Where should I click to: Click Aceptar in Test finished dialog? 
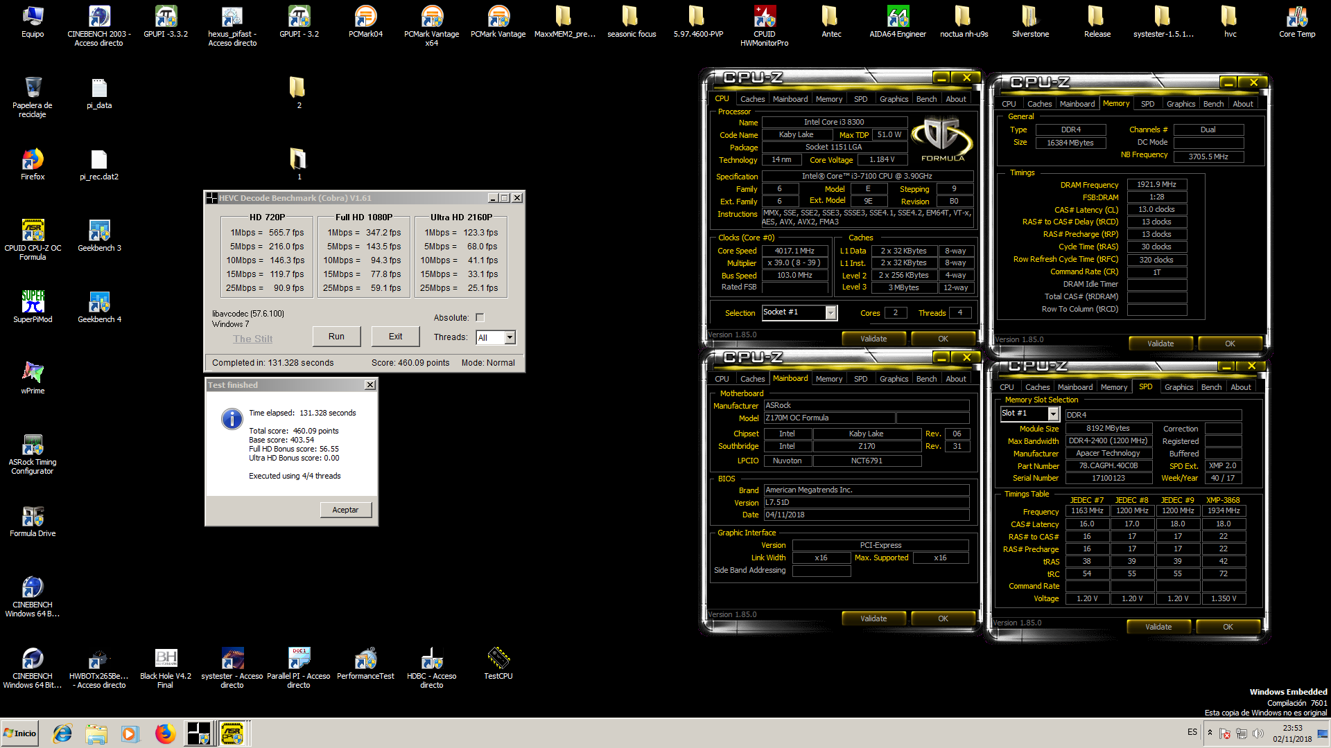[345, 510]
